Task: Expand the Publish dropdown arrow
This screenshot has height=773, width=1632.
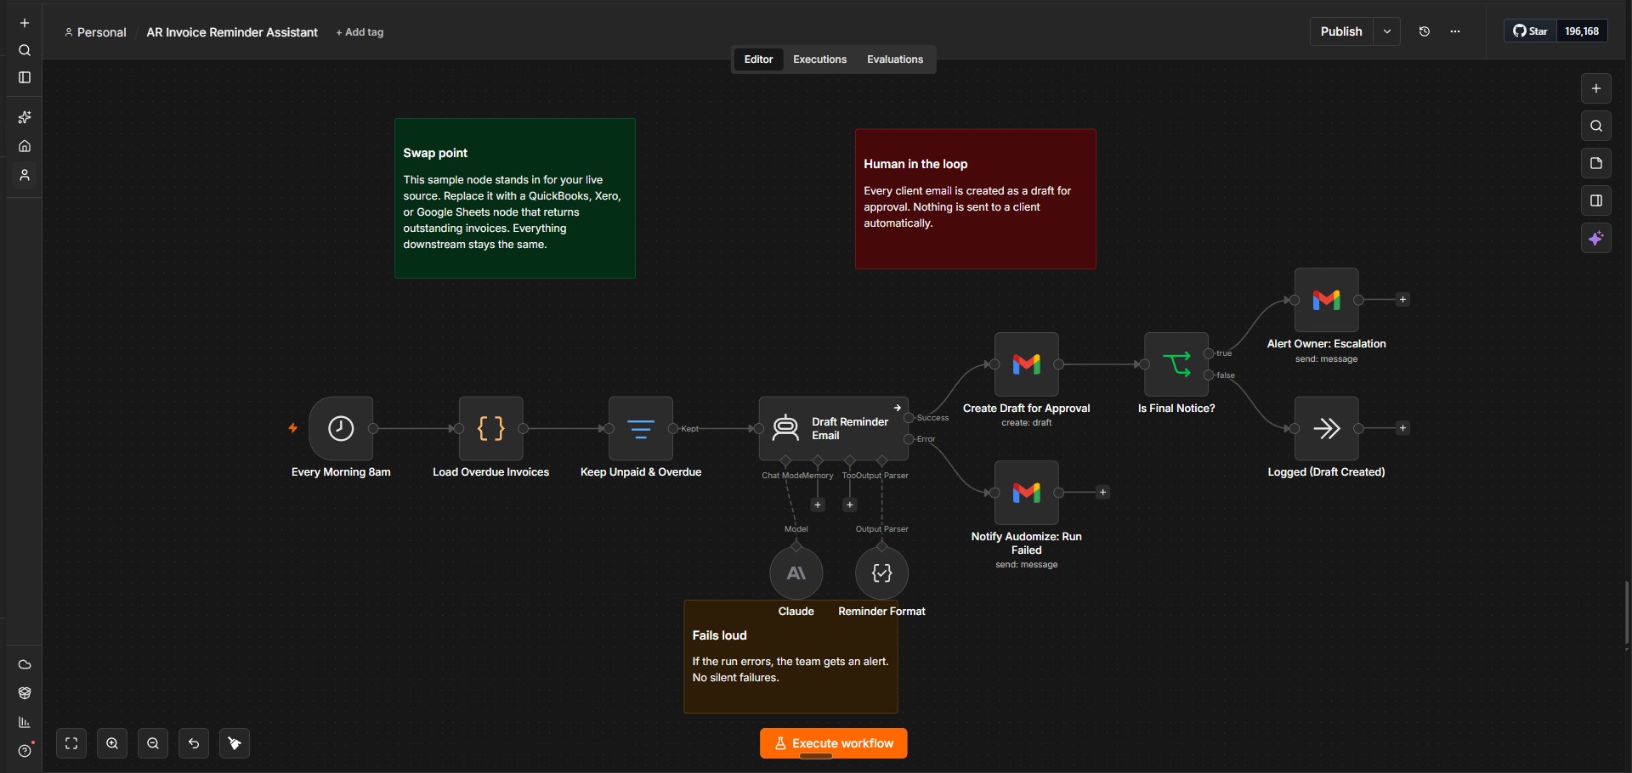Action: coord(1387,31)
